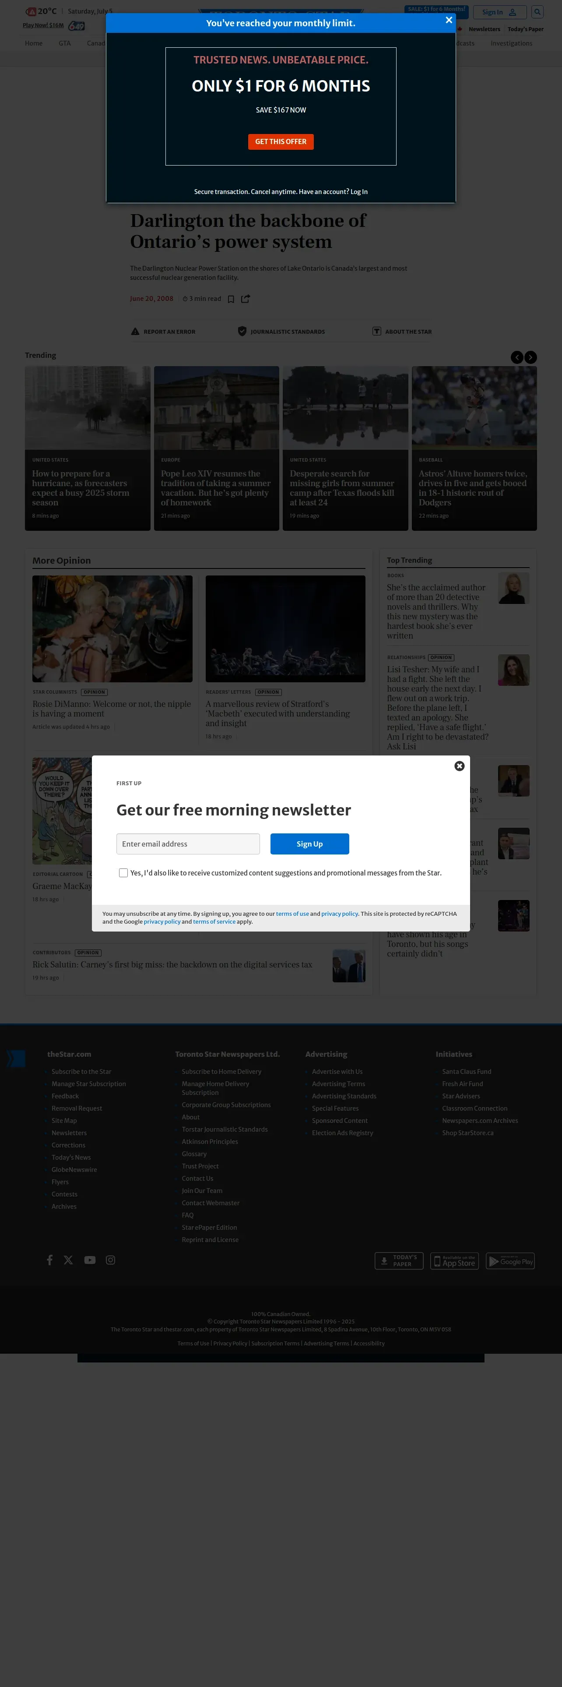Open Rick Salutin Carney digital tax article
The height and width of the screenshot is (1687, 562).
tap(172, 965)
